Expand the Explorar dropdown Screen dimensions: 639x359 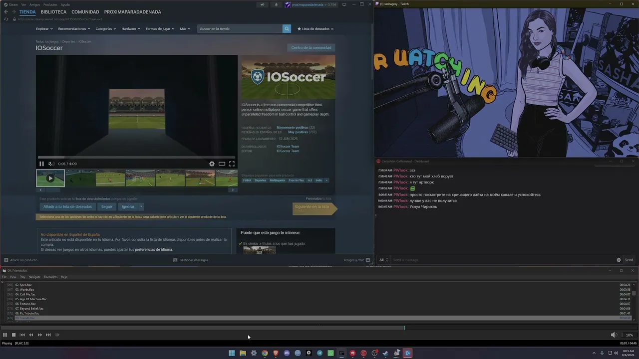pos(44,29)
